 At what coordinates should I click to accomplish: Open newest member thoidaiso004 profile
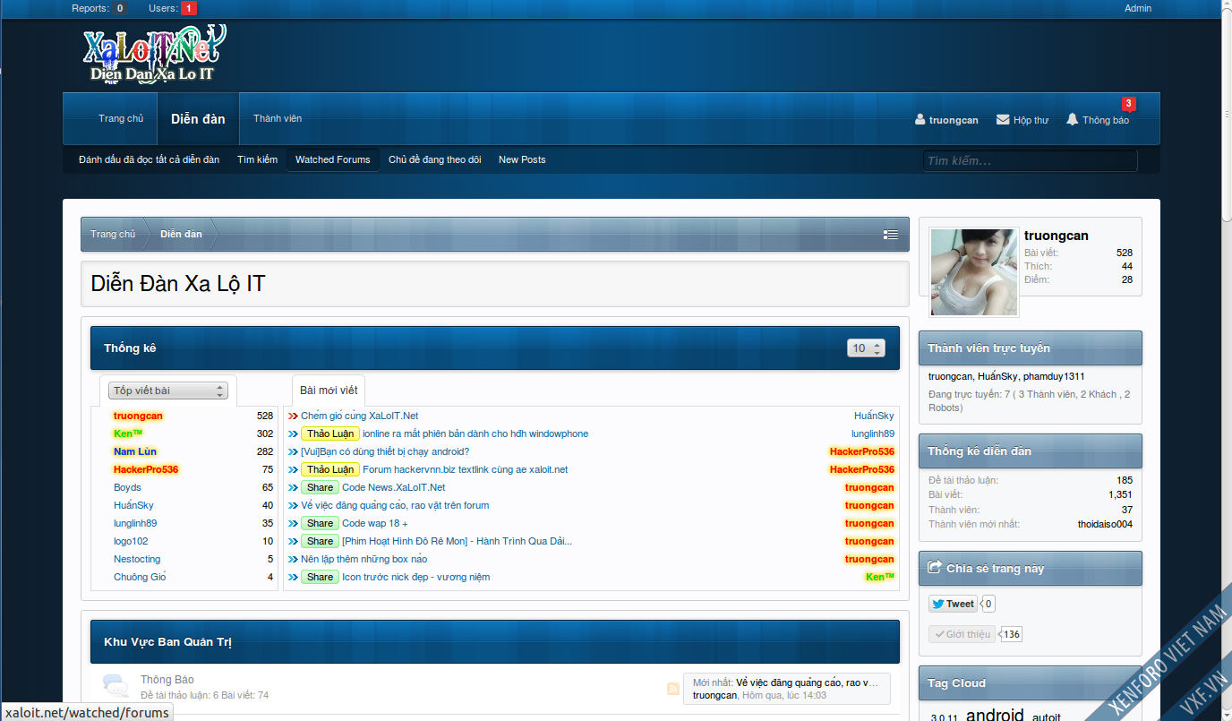point(1105,524)
